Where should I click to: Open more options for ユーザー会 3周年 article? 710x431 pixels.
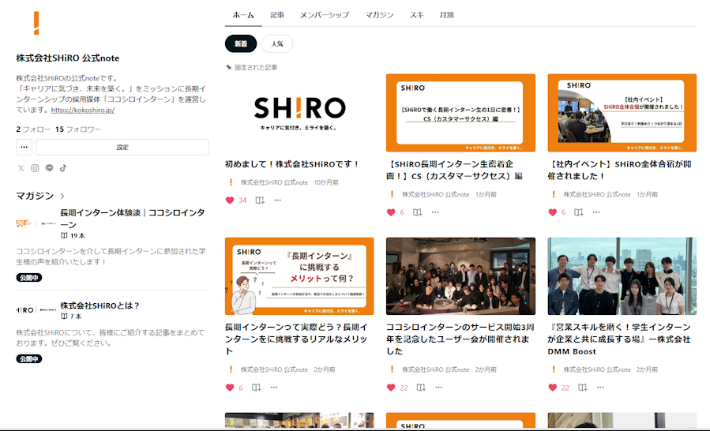click(439, 387)
